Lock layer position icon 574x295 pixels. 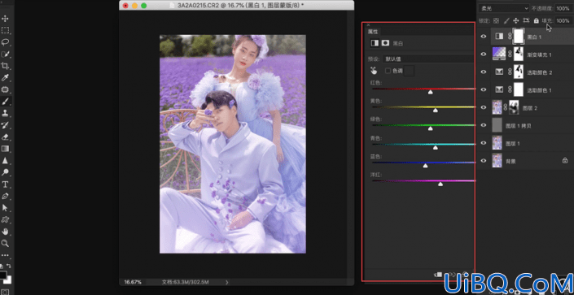coord(516,21)
